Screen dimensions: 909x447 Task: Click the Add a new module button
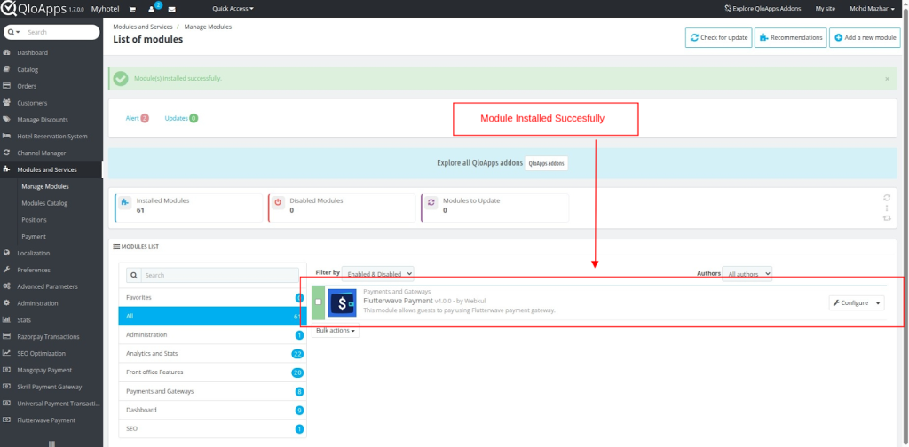click(x=864, y=38)
